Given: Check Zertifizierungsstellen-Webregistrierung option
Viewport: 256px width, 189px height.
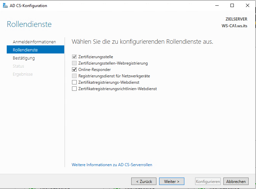Looking at the screenshot, I should (x=74, y=63).
